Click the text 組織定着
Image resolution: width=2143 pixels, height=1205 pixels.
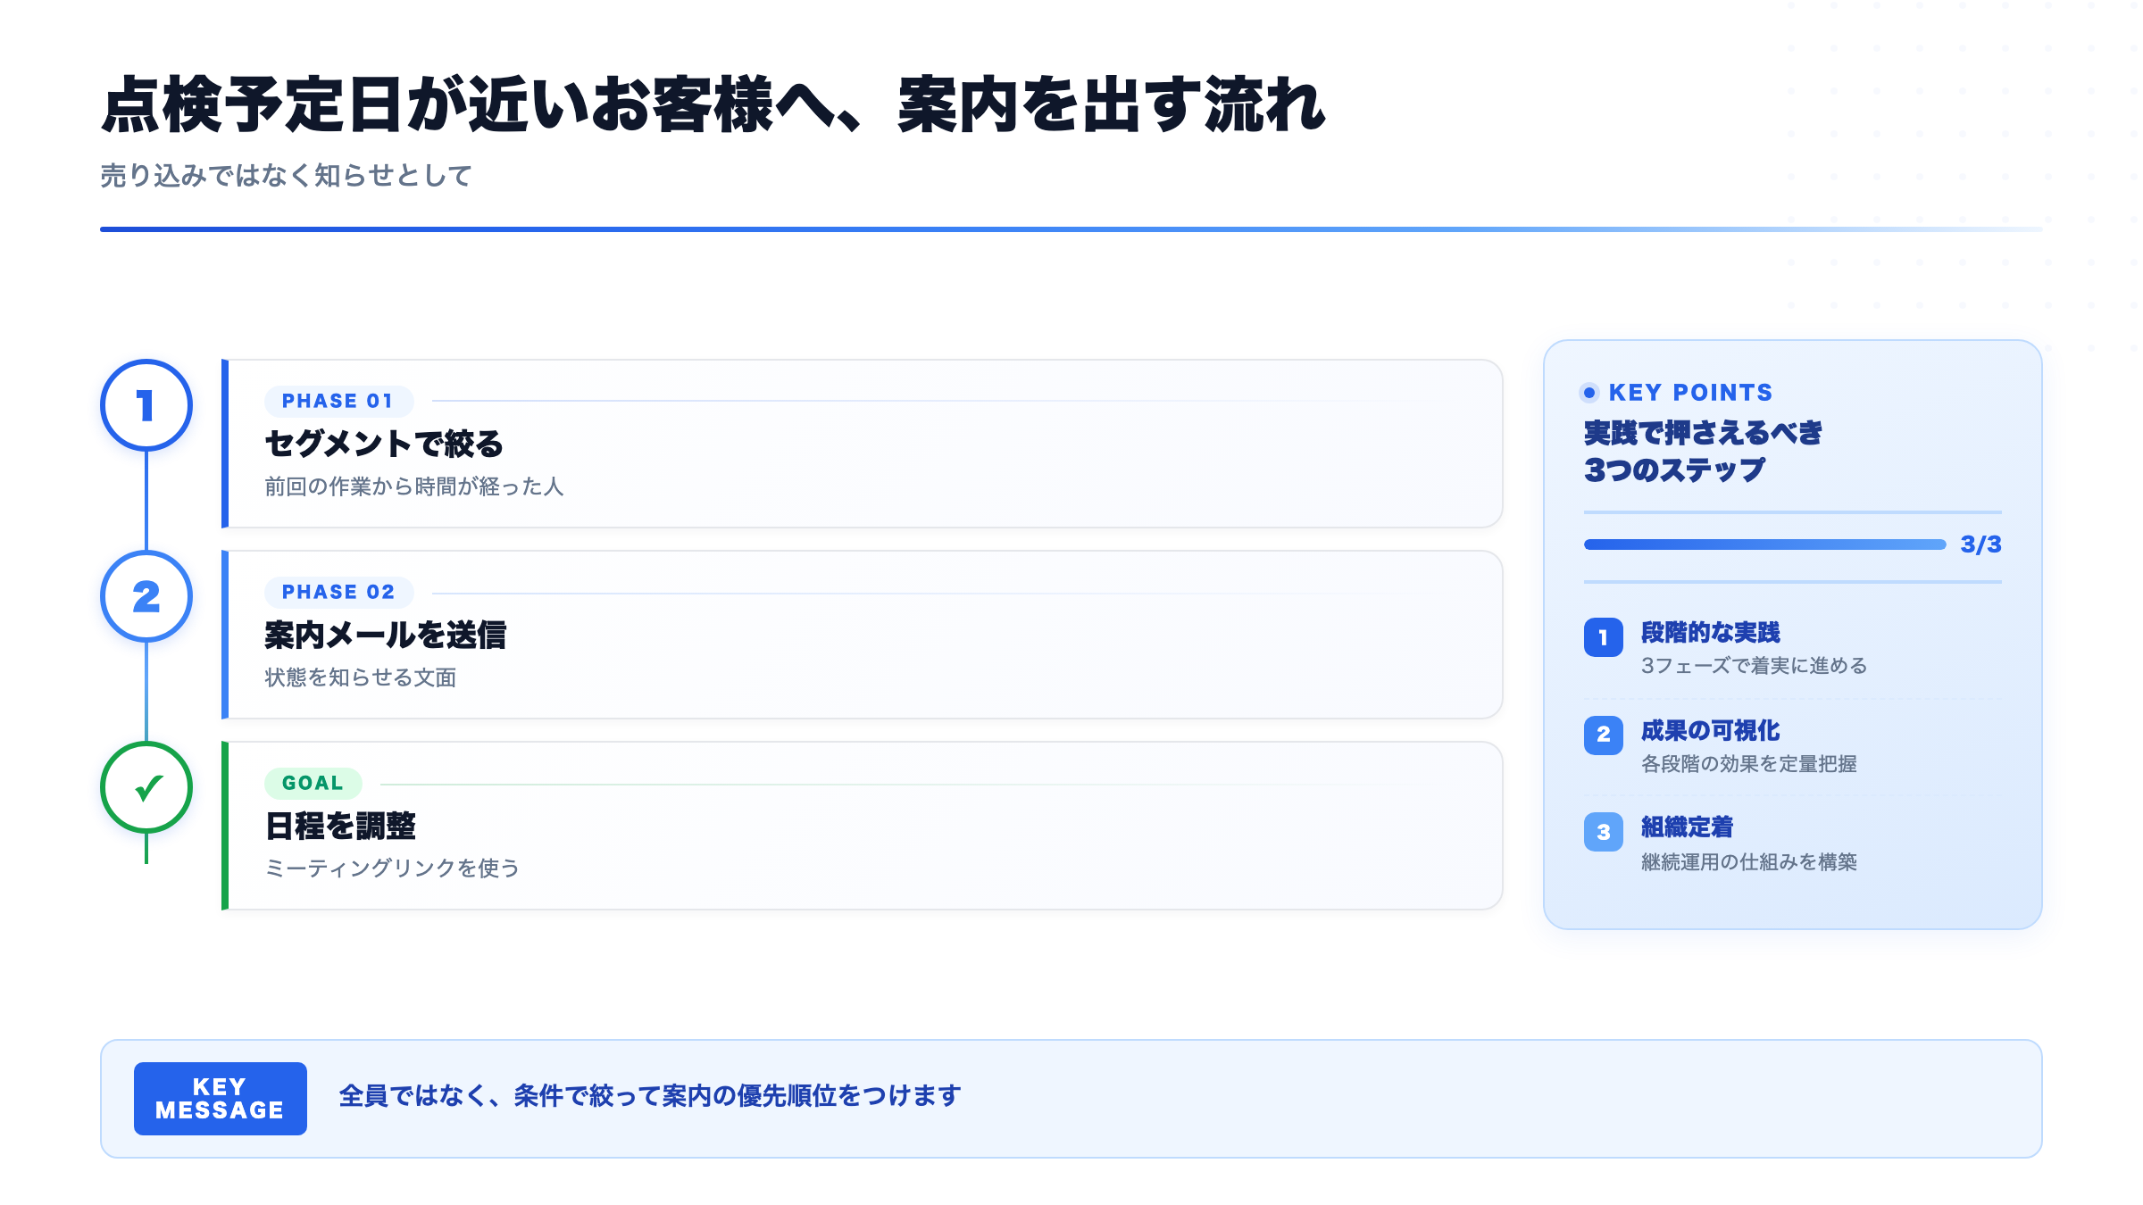point(1688,827)
